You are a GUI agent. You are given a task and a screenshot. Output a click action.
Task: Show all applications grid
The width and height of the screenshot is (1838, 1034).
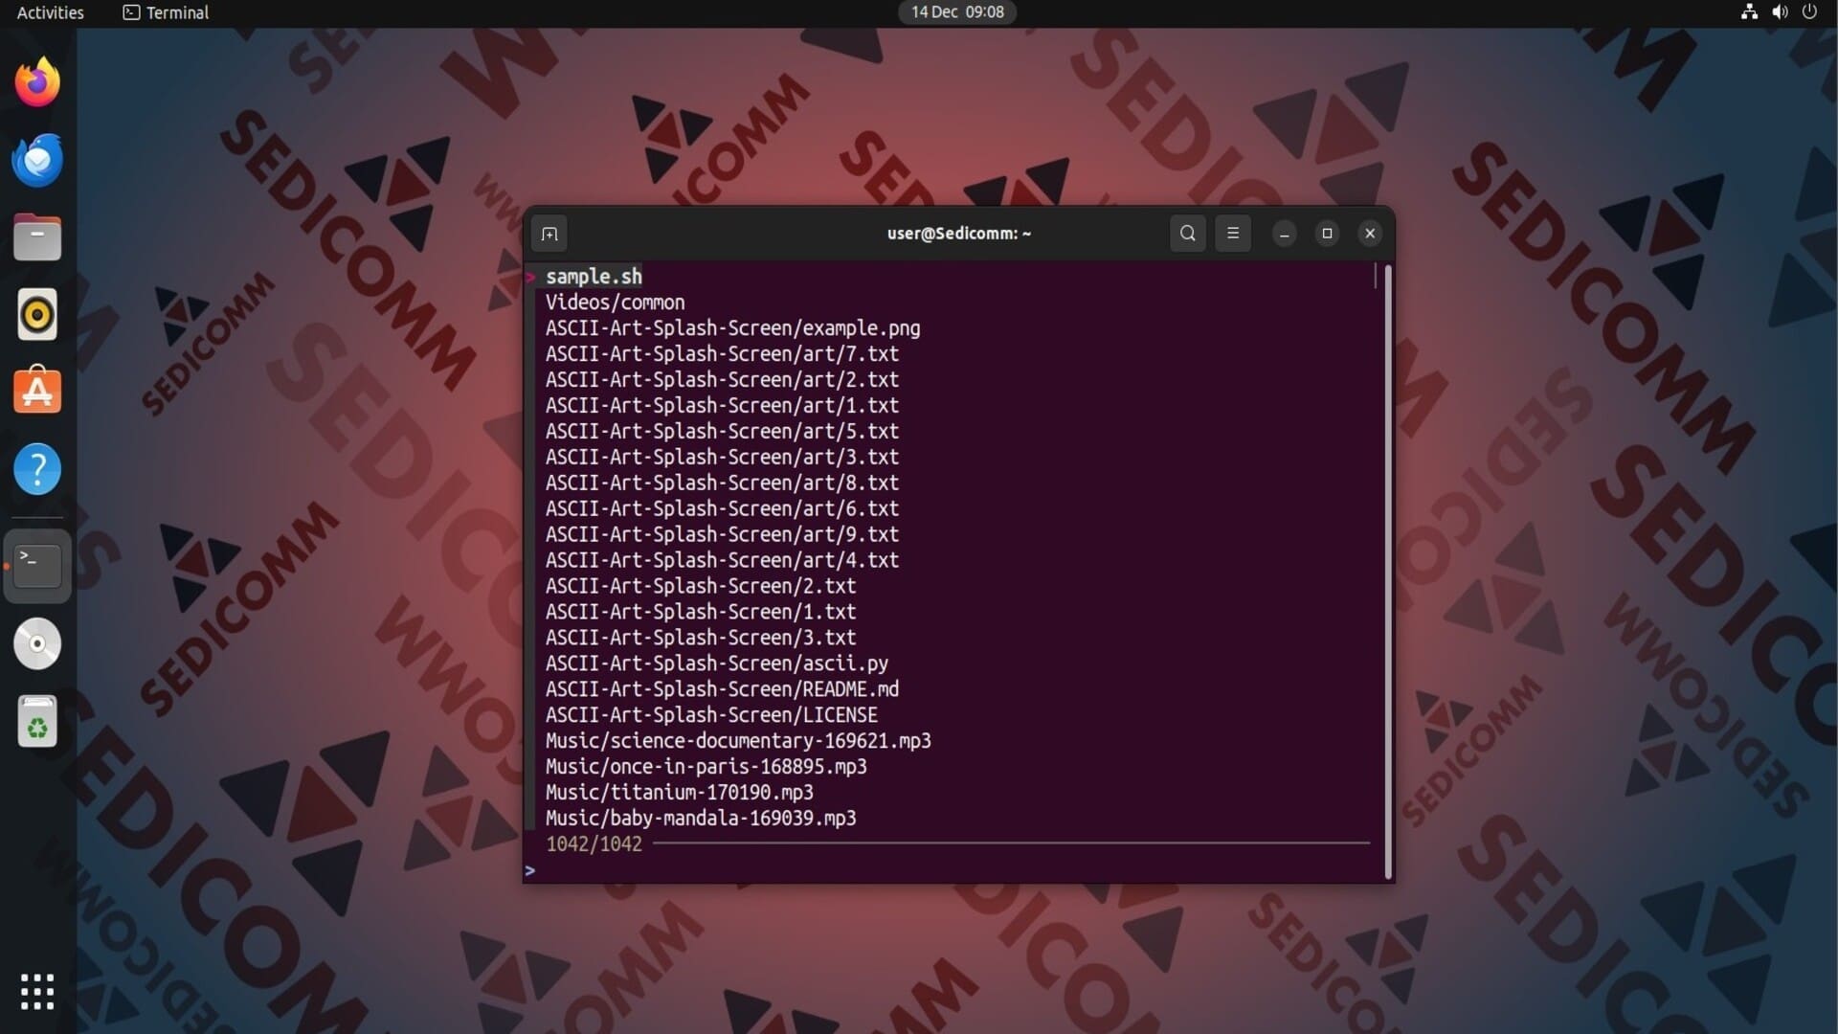(x=37, y=992)
